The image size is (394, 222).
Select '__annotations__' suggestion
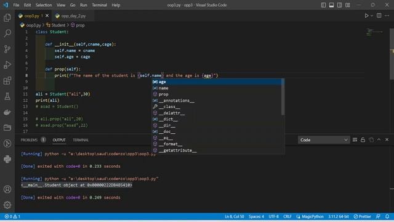217,101
